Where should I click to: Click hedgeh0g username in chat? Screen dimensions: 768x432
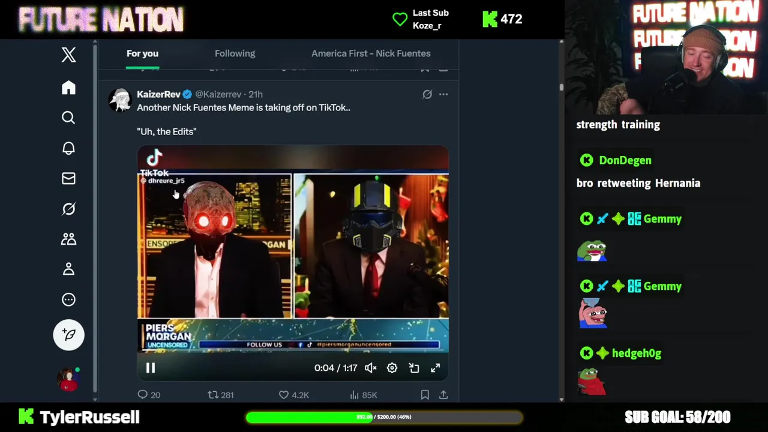click(x=637, y=353)
